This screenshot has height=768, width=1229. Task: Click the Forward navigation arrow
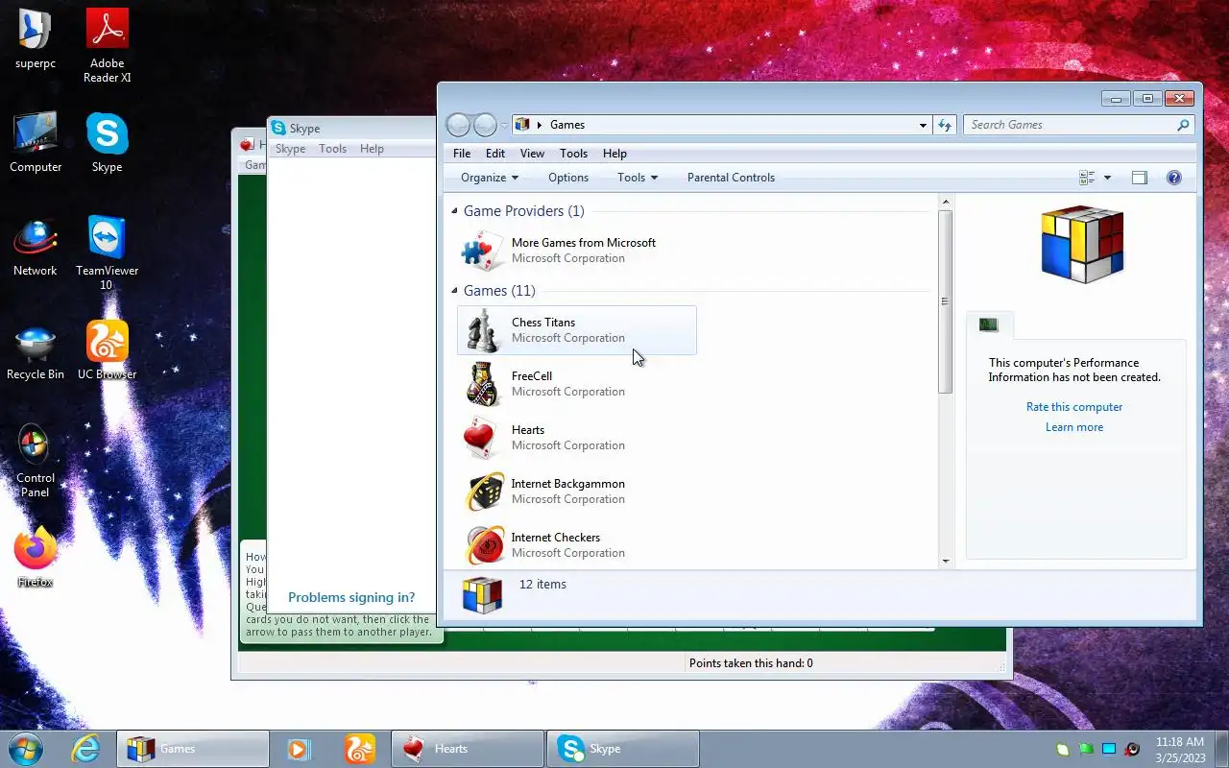(x=486, y=125)
